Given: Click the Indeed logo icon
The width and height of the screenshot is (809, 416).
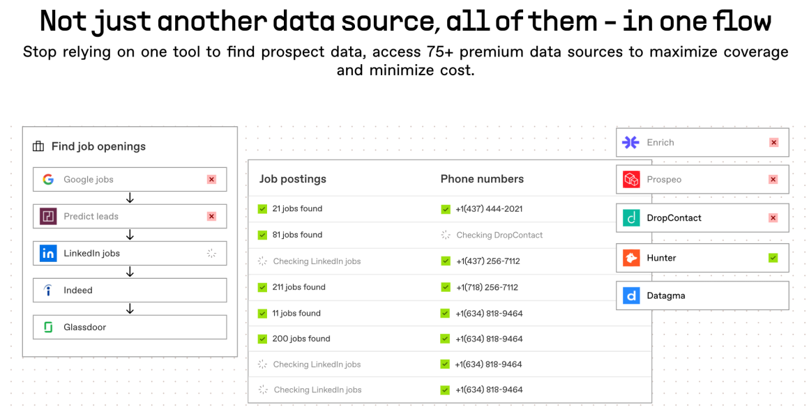Looking at the screenshot, I should click(48, 291).
